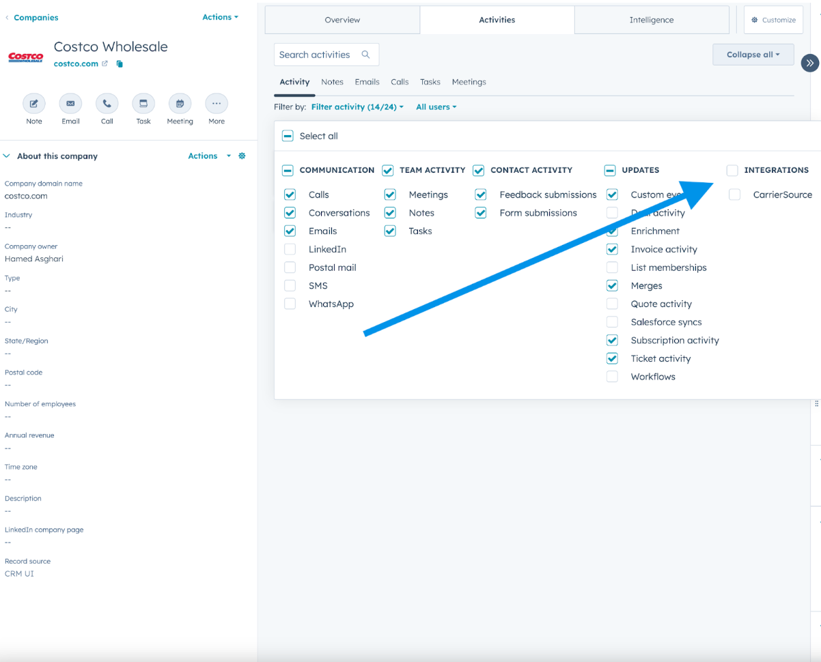Toggle the TEAM ACTIVITY group checkbox
821x662 pixels.
388,170
